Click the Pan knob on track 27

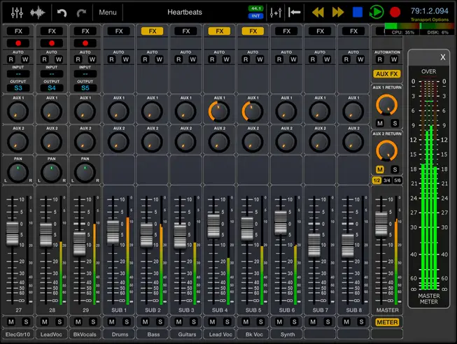coord(18,173)
